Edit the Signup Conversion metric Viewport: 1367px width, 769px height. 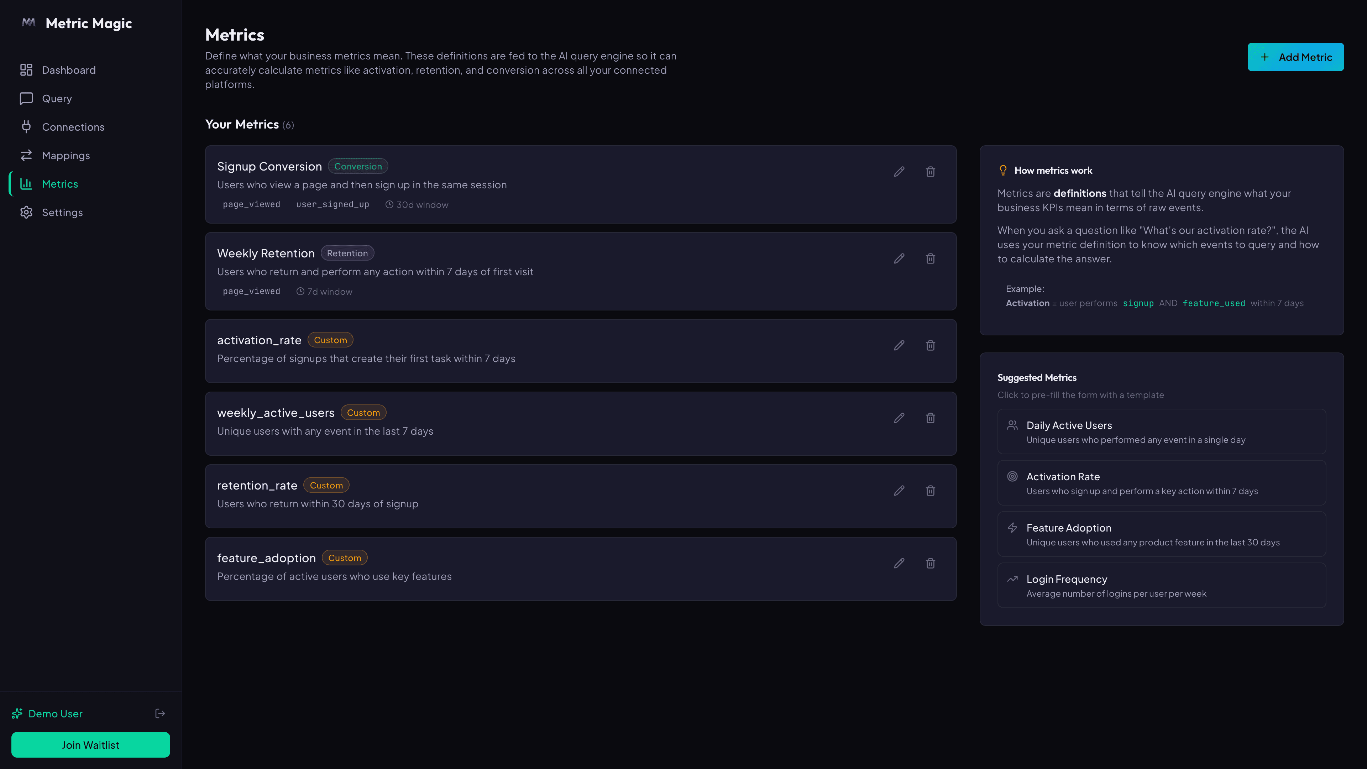tap(899, 171)
